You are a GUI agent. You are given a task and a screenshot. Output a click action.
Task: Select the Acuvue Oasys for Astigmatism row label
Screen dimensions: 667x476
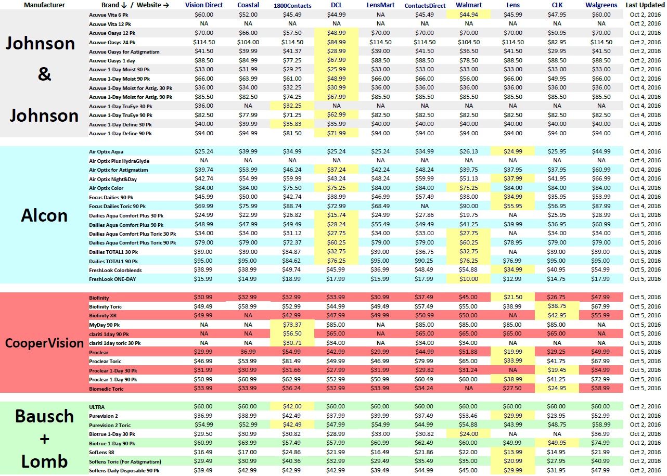pos(124,52)
